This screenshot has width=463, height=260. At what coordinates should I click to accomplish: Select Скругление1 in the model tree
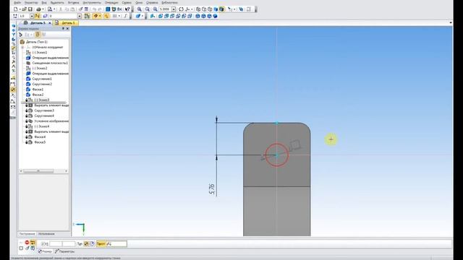[42, 79]
